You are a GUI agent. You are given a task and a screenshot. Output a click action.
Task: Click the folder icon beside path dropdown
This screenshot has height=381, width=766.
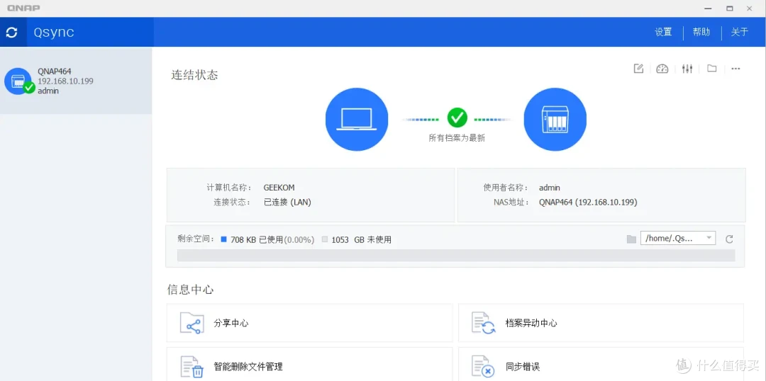632,239
